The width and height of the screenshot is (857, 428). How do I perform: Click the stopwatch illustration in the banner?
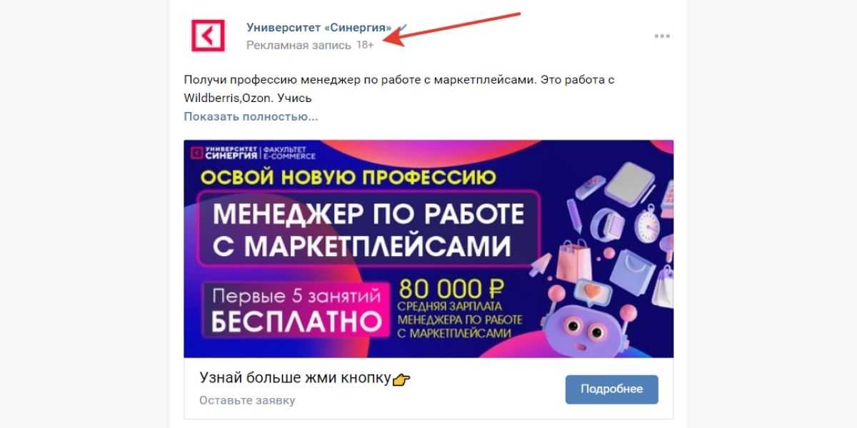(648, 223)
